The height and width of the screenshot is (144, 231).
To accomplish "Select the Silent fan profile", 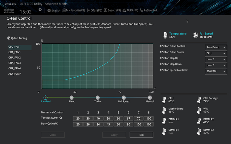I will [72, 98].
